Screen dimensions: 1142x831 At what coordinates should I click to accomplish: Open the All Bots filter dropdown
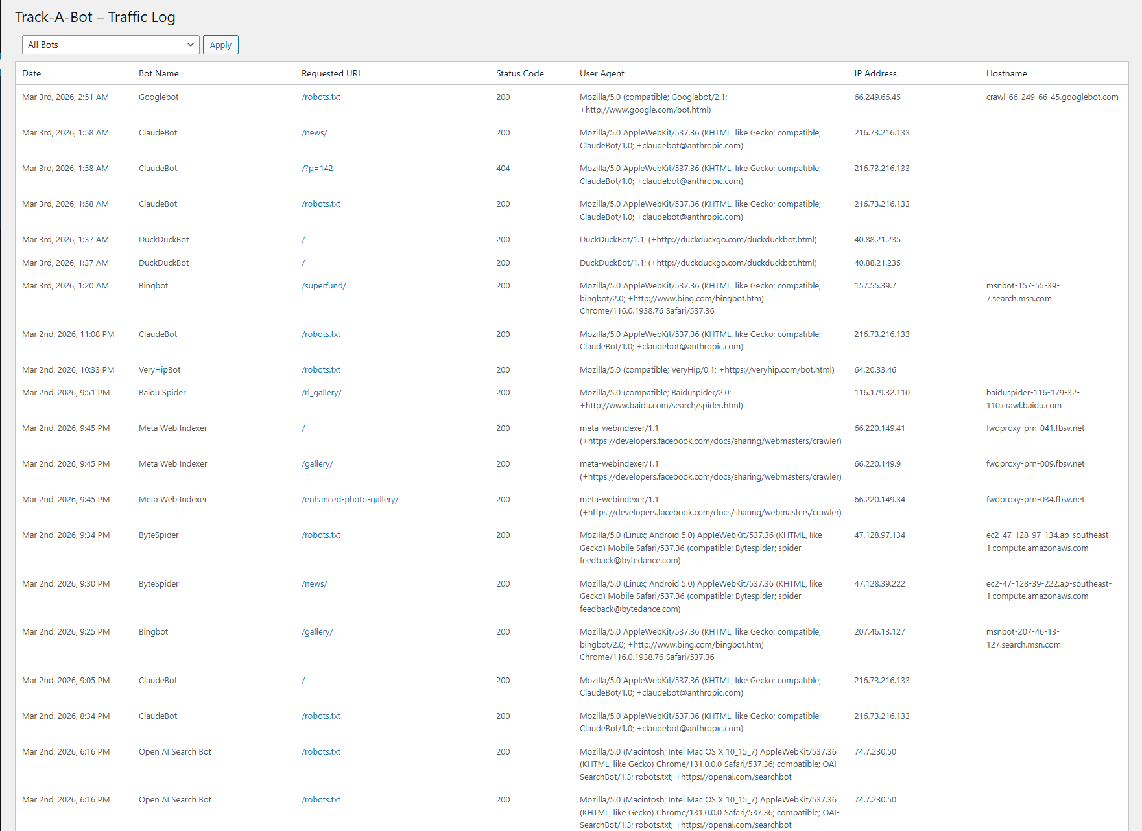tap(110, 45)
